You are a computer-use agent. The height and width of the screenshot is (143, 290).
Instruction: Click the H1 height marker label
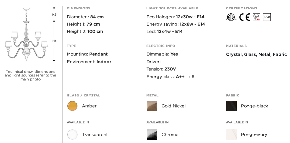click(54, 41)
